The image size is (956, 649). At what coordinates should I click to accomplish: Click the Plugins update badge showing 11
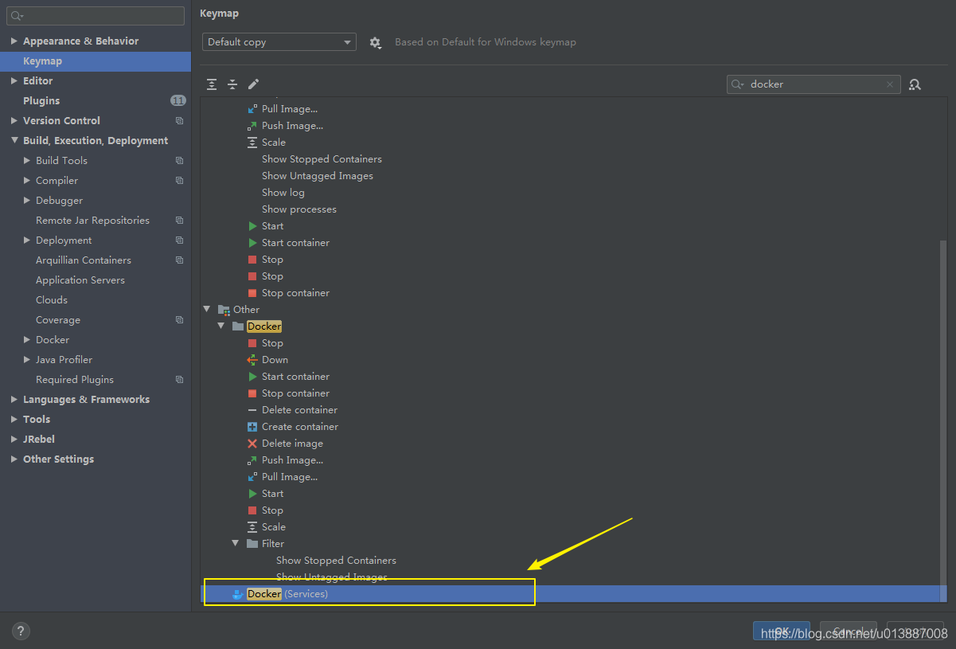point(178,101)
